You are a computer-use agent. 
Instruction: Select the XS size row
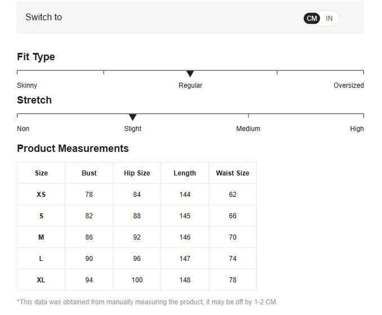41,195
